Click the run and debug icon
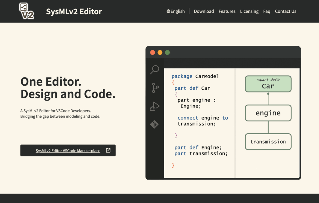The image size is (319, 203). click(x=155, y=106)
